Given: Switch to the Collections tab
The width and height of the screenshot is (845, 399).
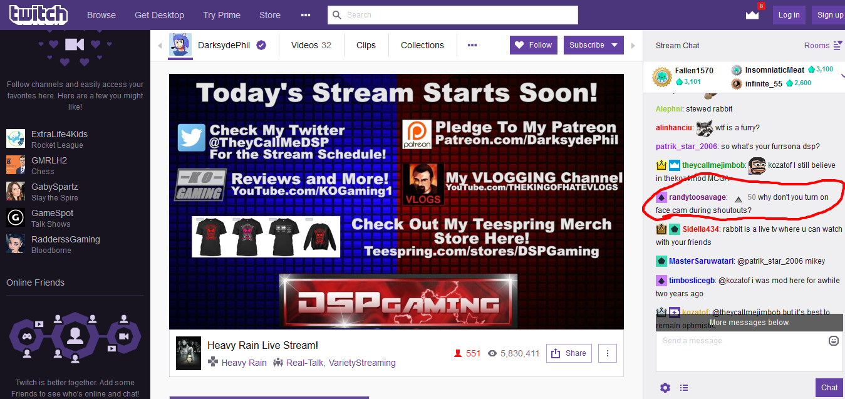Looking at the screenshot, I should [422, 45].
